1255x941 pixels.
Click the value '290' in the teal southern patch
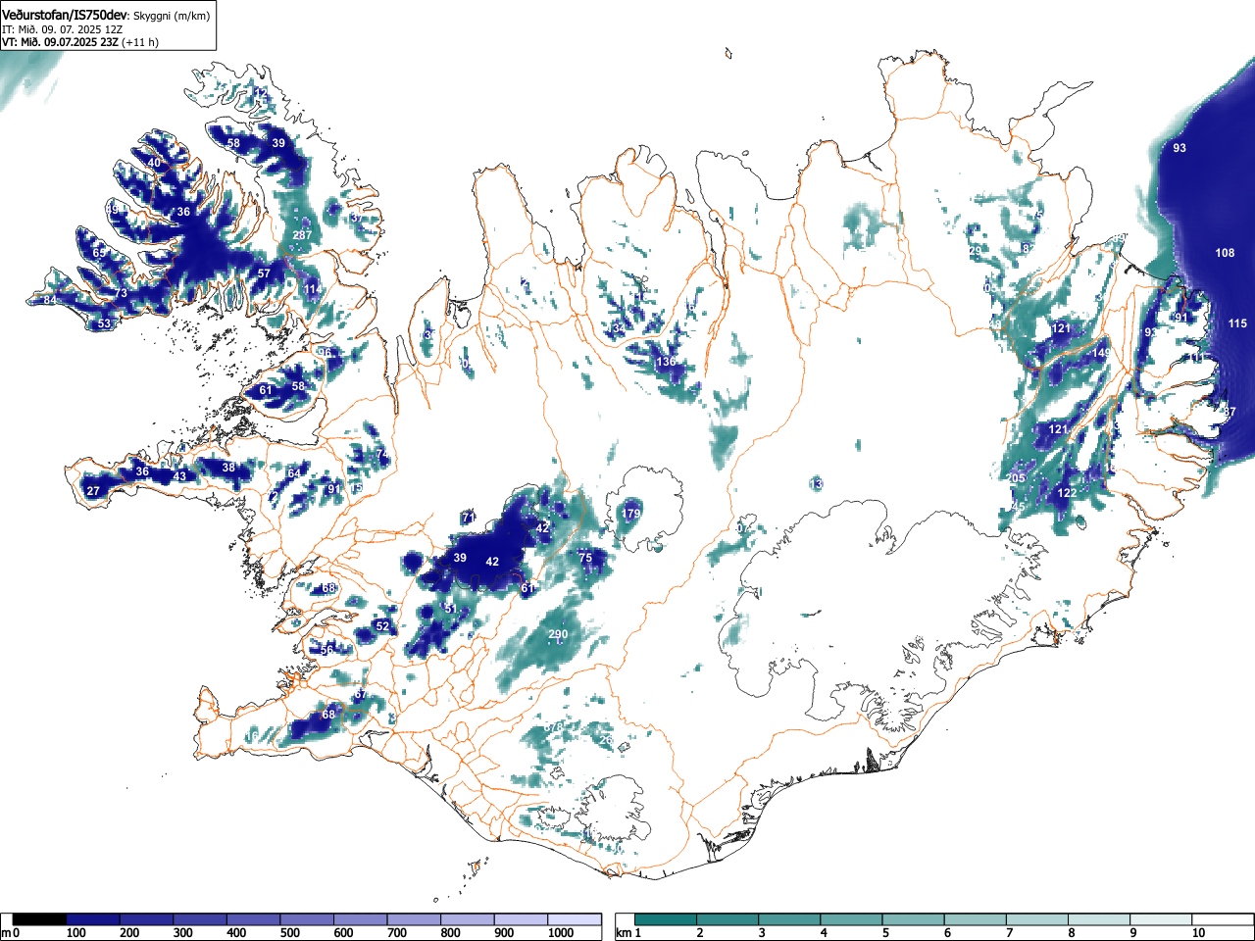[558, 635]
